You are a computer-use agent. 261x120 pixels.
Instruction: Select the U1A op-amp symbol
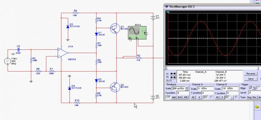(x=63, y=53)
